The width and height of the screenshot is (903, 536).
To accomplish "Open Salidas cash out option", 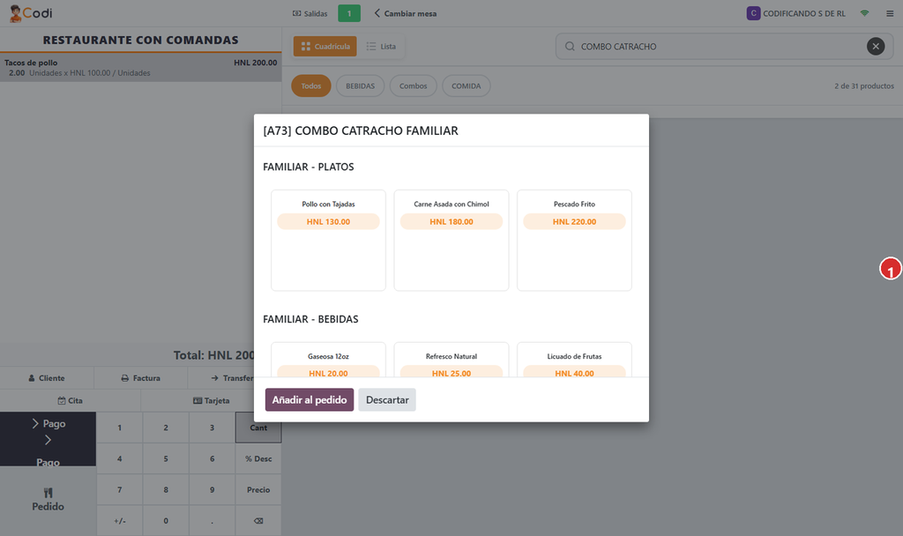I will click(x=310, y=13).
